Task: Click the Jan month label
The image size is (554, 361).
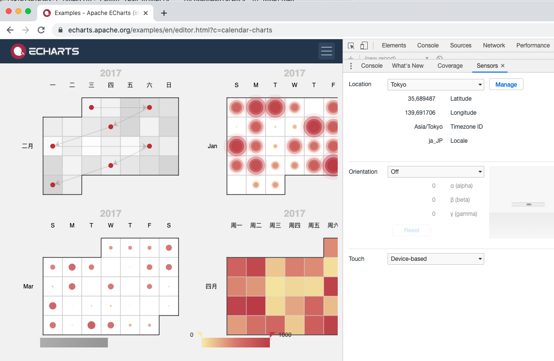Action: point(212,146)
